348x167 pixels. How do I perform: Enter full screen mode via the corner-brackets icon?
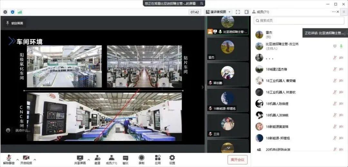point(238,12)
